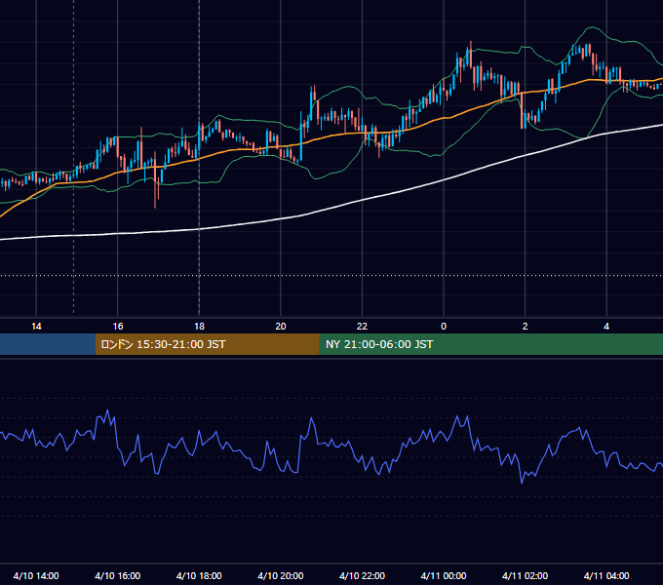Screen dimensions: 663x585
Task: Click the 4/11 02:00 label on the oscillator axis
Action: (526, 575)
